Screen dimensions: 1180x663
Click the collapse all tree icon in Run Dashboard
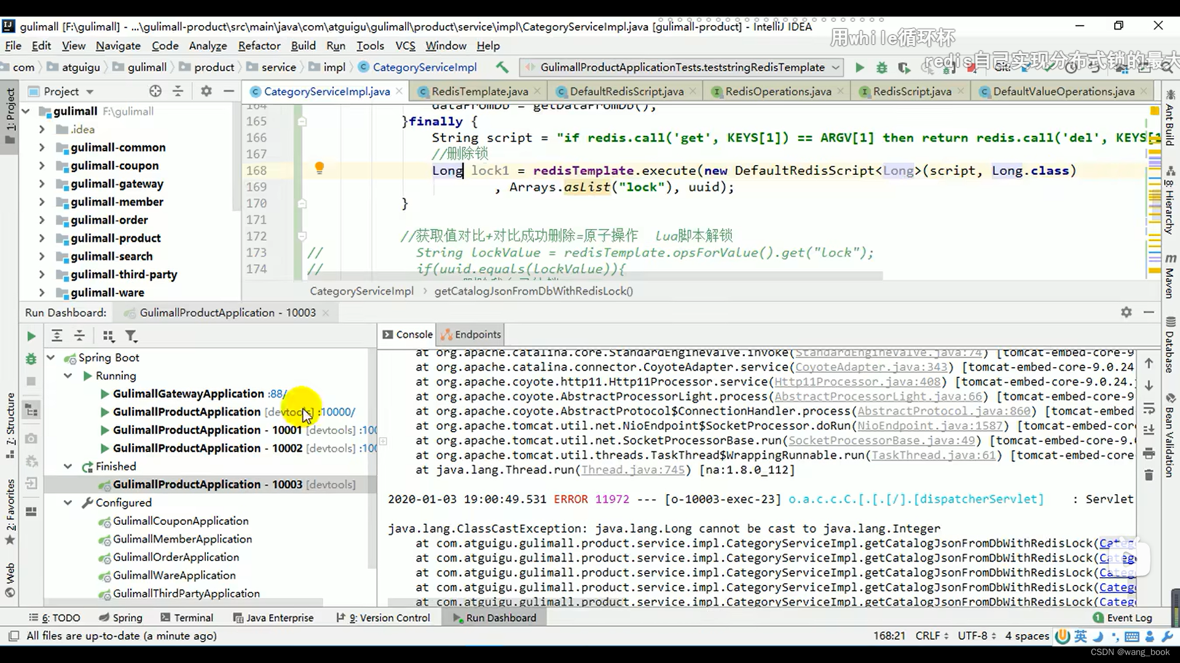79,335
